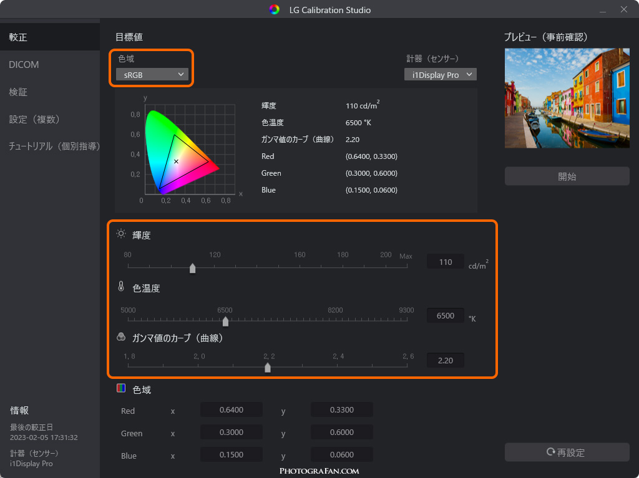Screen dimensions: 639x478
Task: Click the Green y field 0.6000
Action: coord(341,432)
